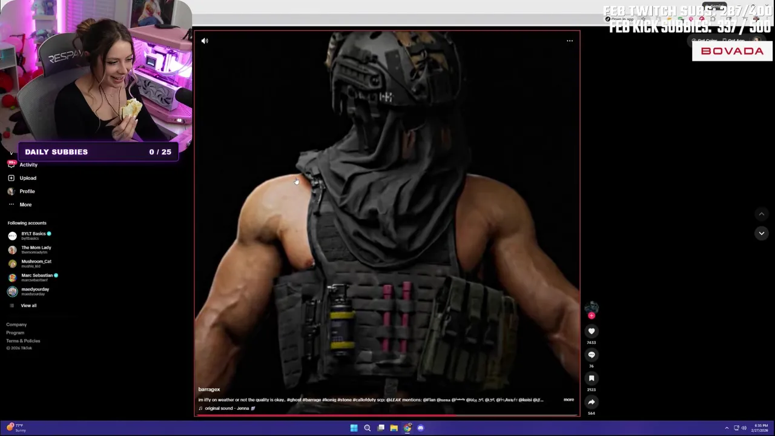Open the barragex username link
This screenshot has width=775, height=436.
tap(209, 389)
